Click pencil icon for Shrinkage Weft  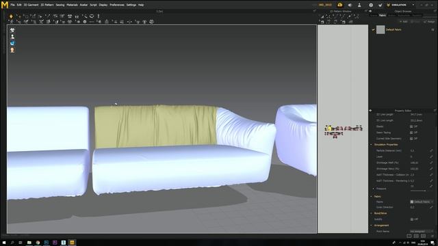[431, 163]
